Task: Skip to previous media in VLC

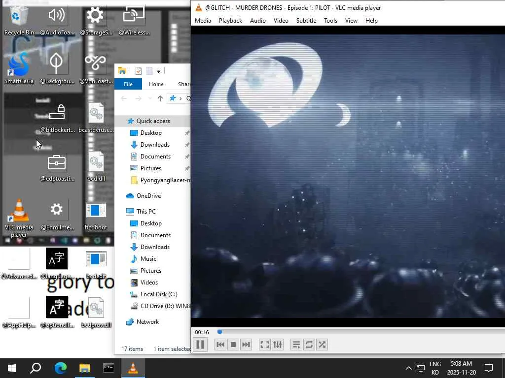Action: (220, 345)
